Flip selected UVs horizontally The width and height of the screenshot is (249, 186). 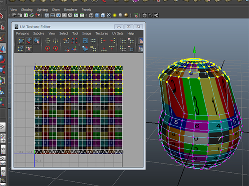(47, 41)
